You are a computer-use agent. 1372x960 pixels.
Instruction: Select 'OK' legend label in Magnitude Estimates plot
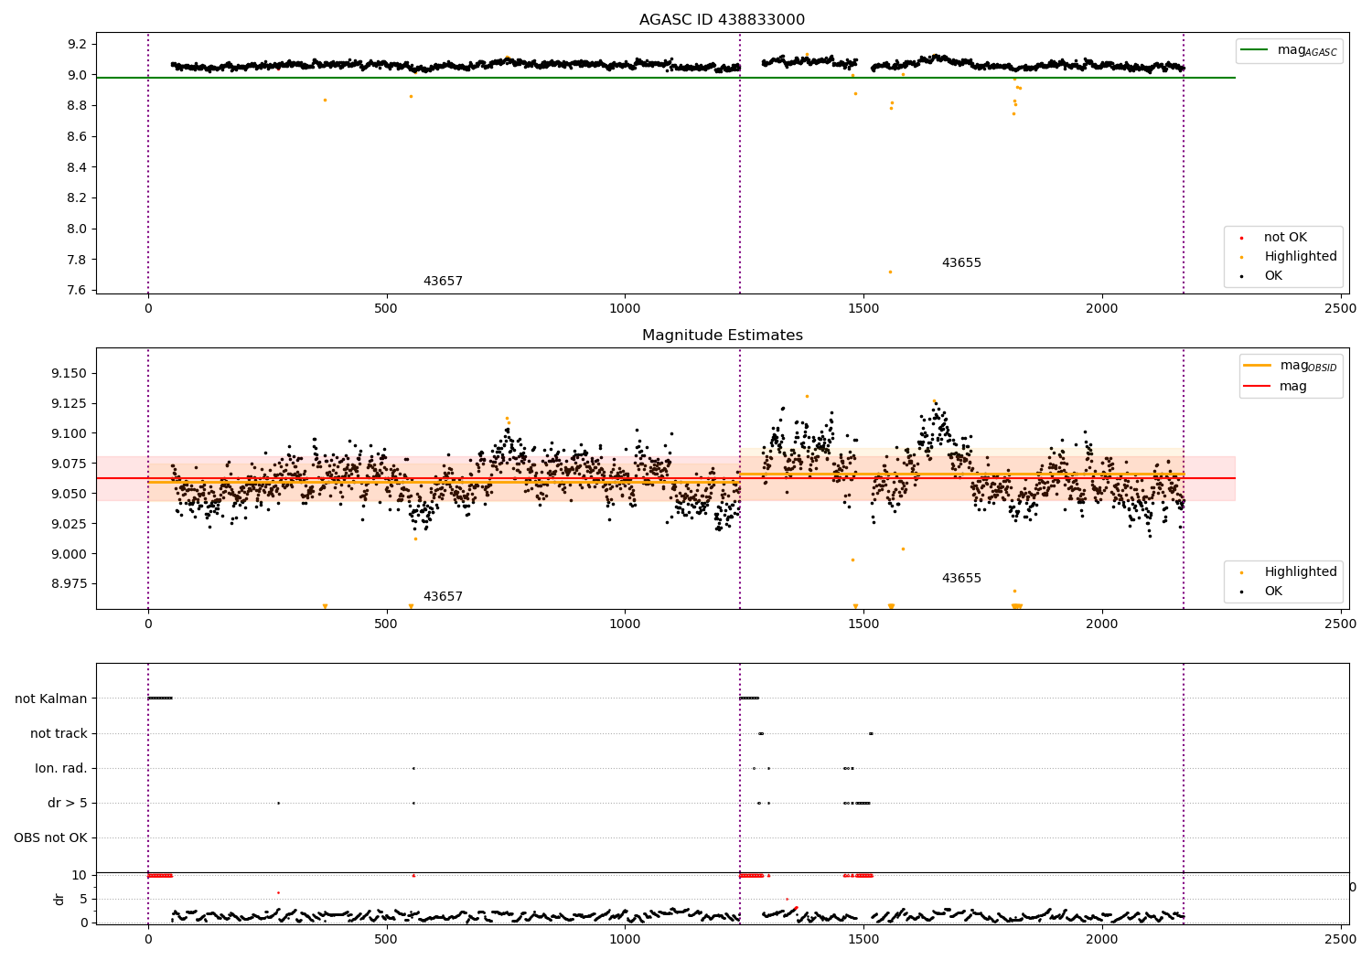[1273, 592]
